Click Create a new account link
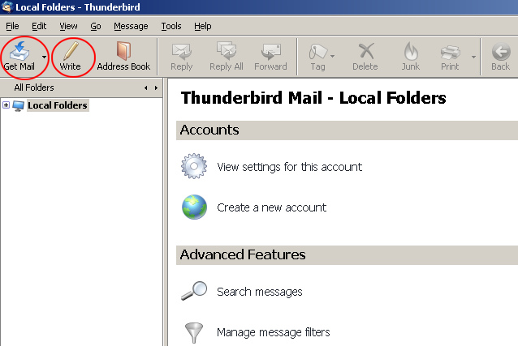 271,207
